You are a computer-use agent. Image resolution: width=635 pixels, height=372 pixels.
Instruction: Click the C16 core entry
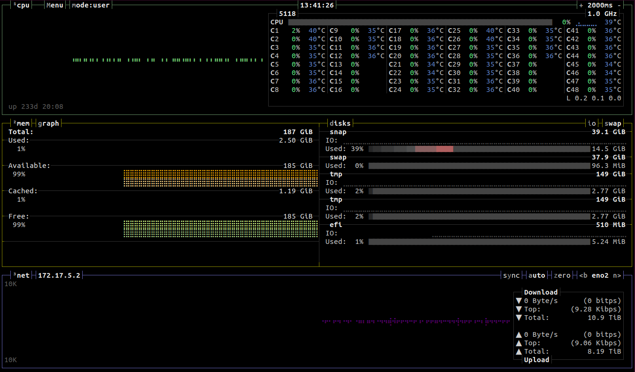point(344,90)
